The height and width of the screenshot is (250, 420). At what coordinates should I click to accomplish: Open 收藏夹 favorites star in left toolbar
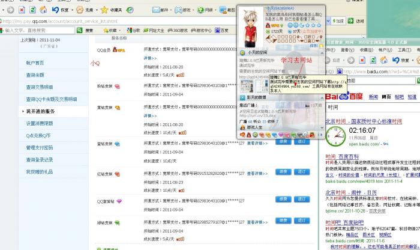104,10
